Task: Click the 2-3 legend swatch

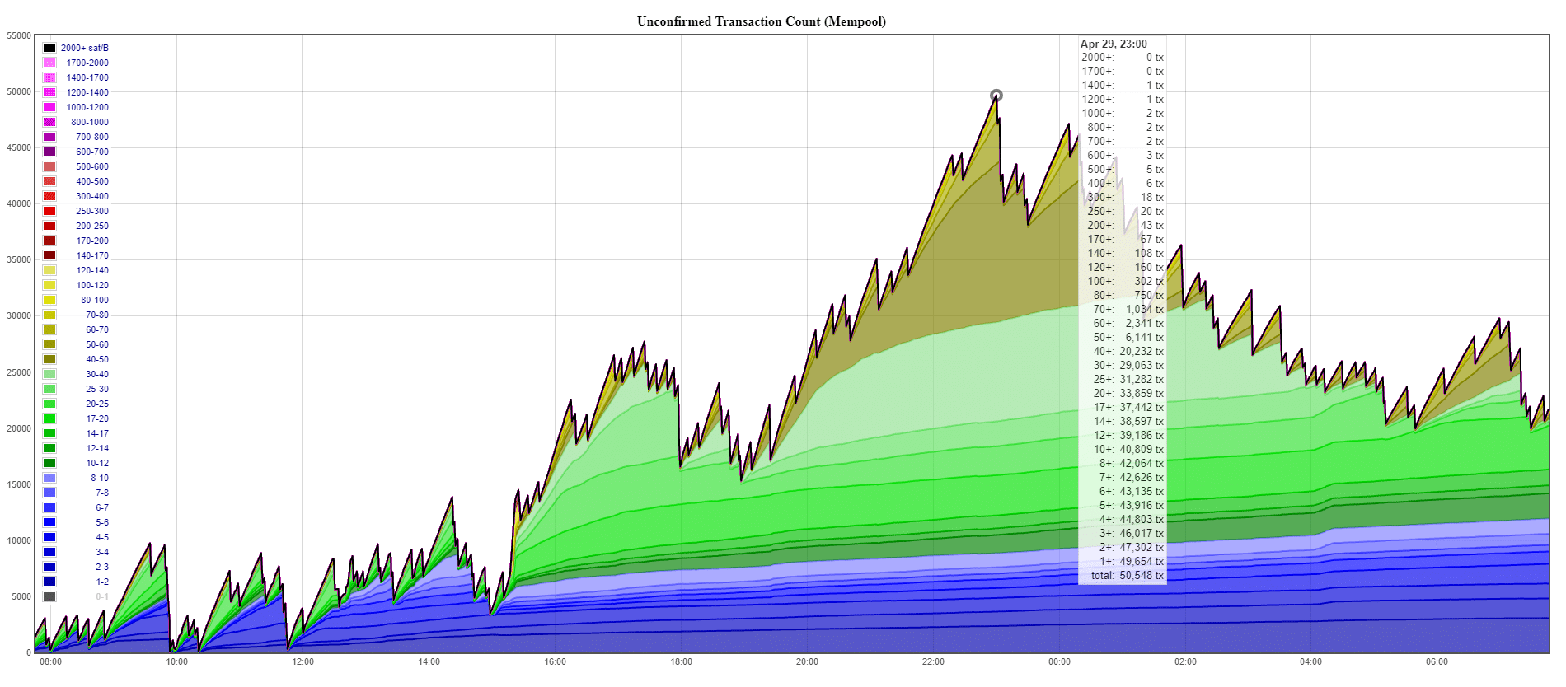Action: click(49, 567)
